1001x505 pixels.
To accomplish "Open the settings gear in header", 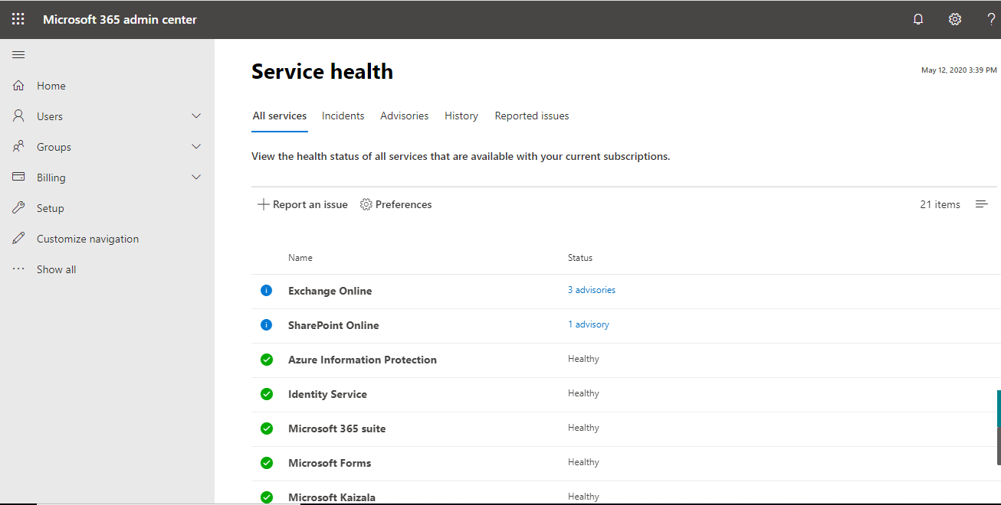I will pos(955,19).
